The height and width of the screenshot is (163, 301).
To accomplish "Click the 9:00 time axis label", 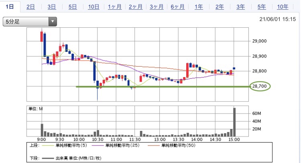I will 41,140.
